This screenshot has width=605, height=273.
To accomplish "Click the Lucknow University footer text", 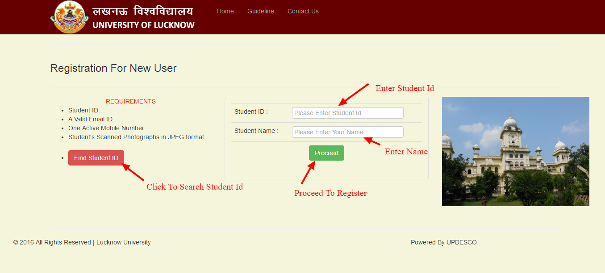I will click(124, 242).
